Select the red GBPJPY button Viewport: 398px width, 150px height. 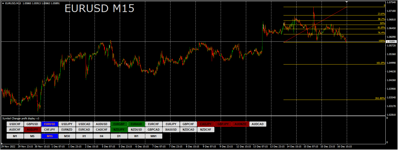pyautogui.click(x=223, y=124)
